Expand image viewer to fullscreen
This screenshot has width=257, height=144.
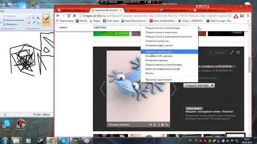point(232,52)
